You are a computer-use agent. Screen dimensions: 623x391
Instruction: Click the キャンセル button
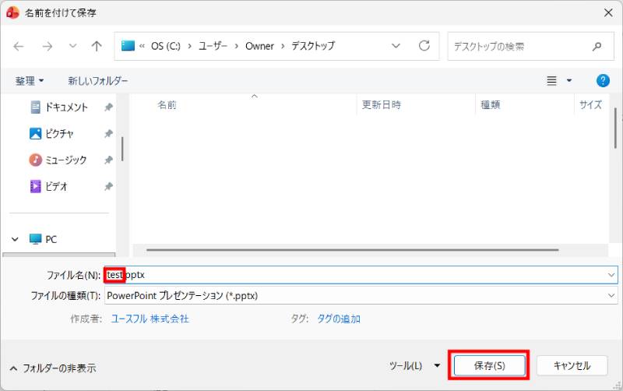point(572,365)
